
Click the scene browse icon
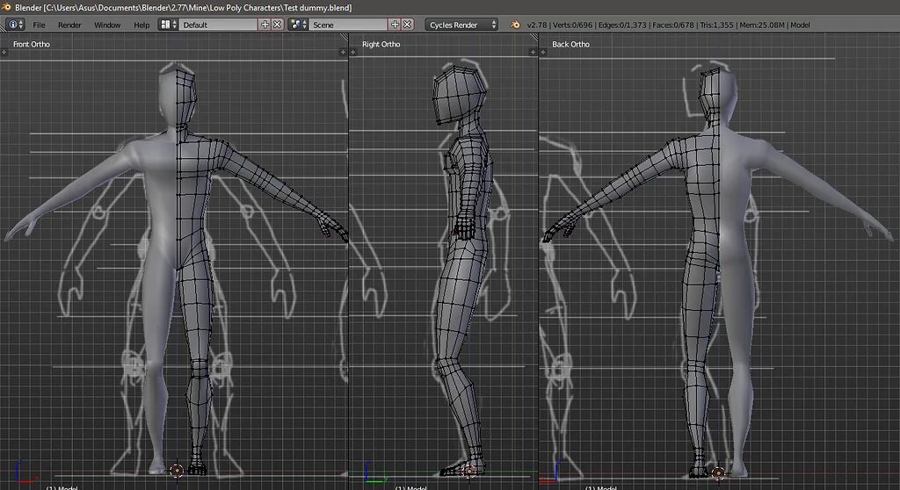click(298, 25)
